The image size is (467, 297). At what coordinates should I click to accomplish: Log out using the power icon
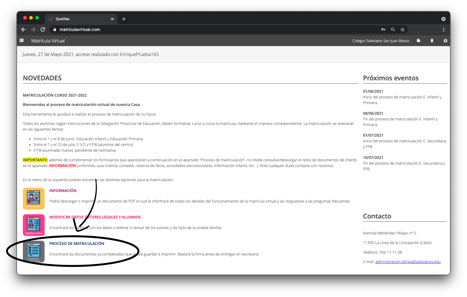tap(445, 41)
